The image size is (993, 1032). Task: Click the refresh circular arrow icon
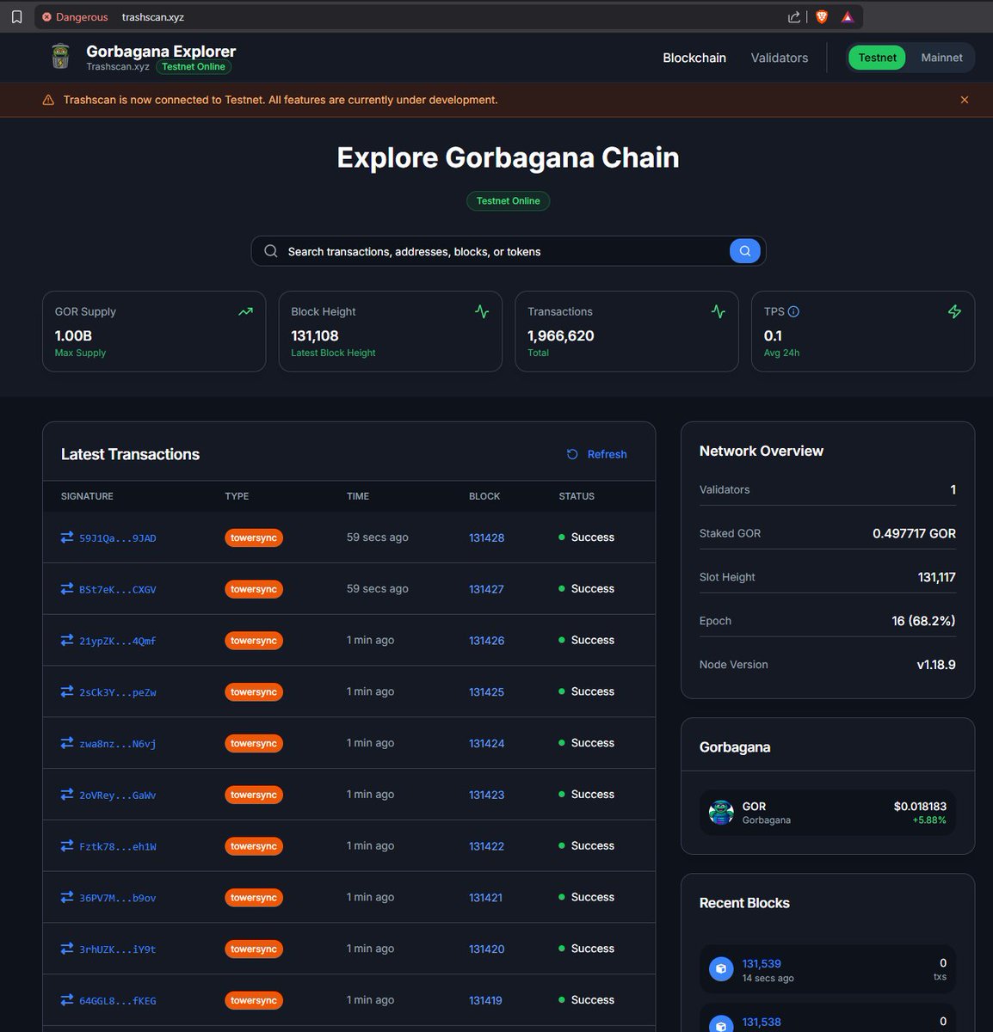click(x=572, y=454)
